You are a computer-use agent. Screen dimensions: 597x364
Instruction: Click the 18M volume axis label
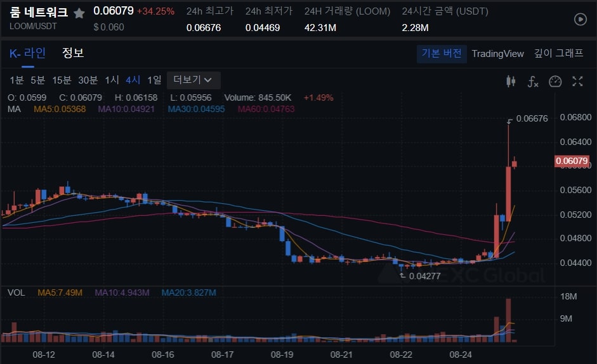click(568, 297)
